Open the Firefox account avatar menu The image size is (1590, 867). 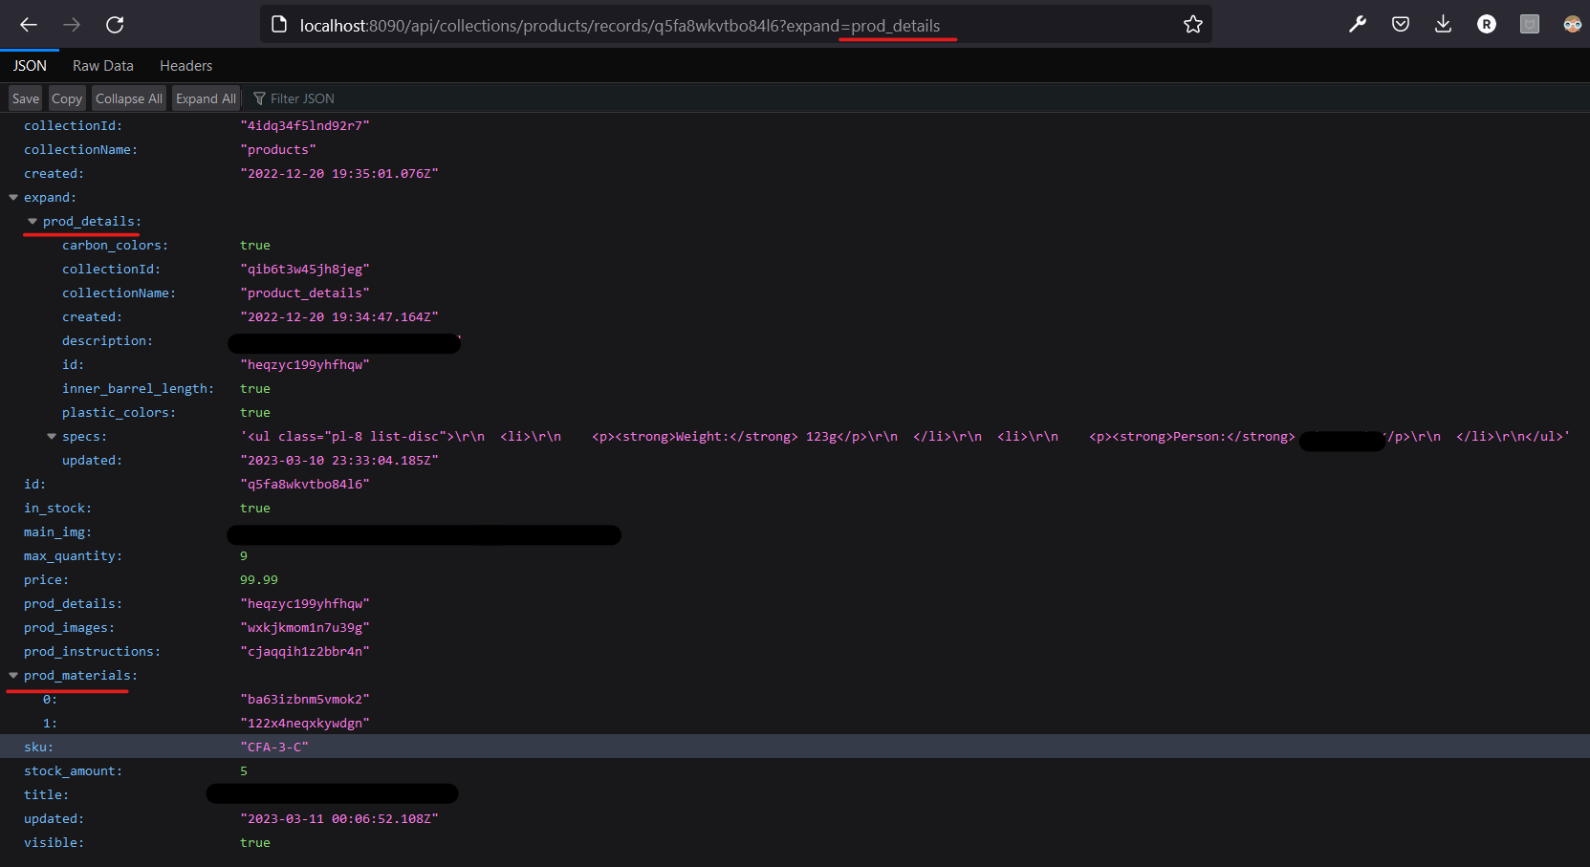click(x=1572, y=24)
